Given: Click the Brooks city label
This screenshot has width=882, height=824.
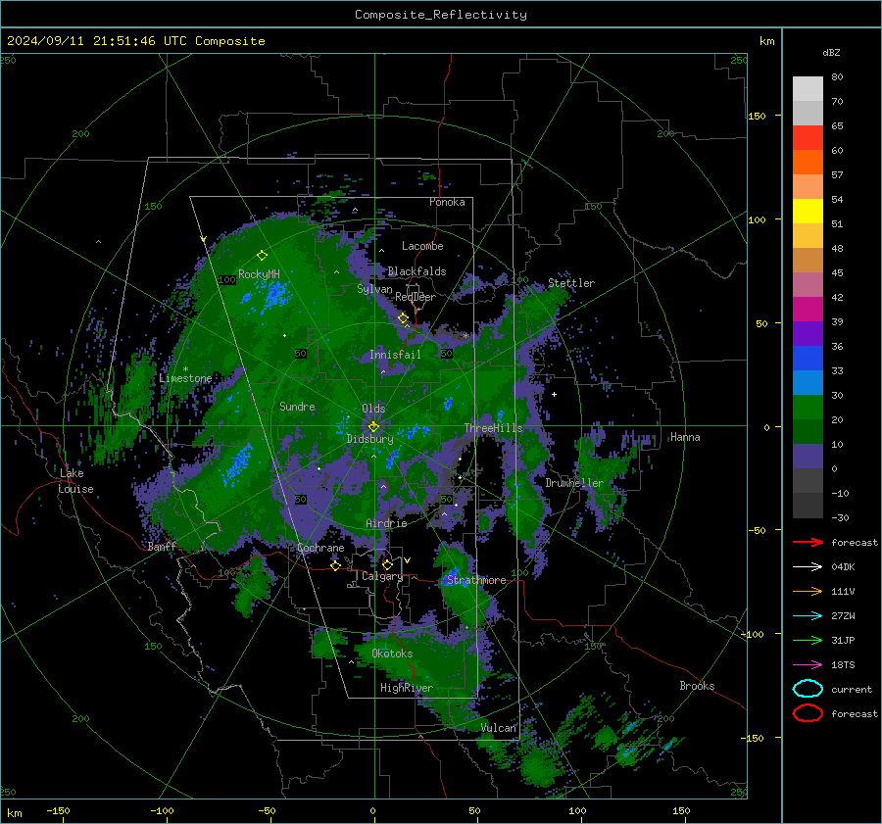Looking at the screenshot, I should tap(697, 686).
